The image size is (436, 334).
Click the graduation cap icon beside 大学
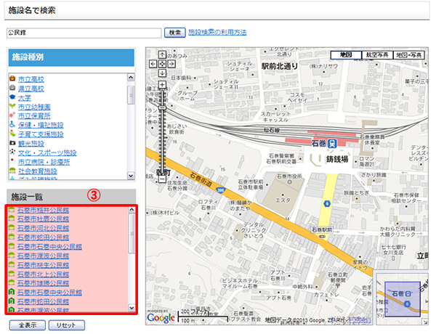12,97
